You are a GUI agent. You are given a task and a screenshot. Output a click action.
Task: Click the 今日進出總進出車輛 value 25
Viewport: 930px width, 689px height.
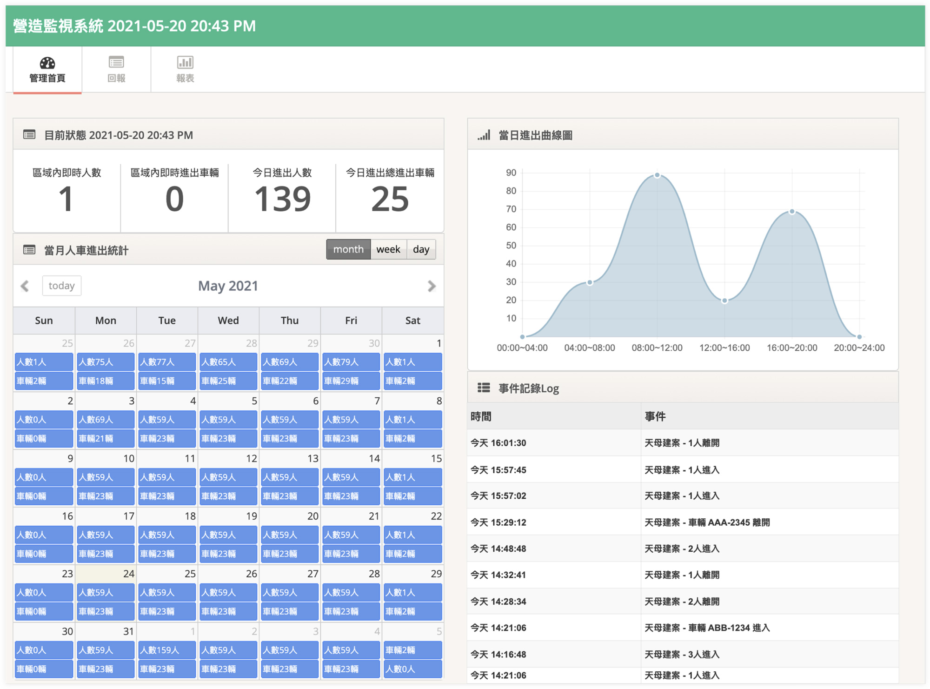[390, 199]
